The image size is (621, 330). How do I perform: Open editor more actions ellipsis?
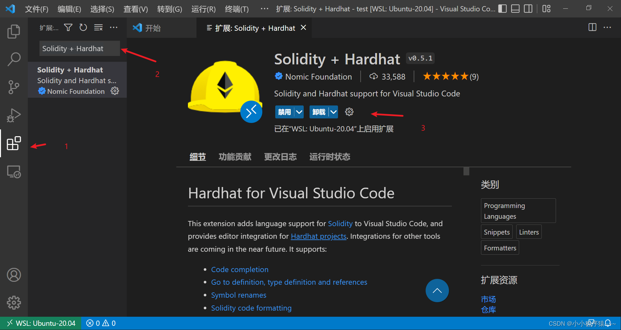tap(607, 27)
